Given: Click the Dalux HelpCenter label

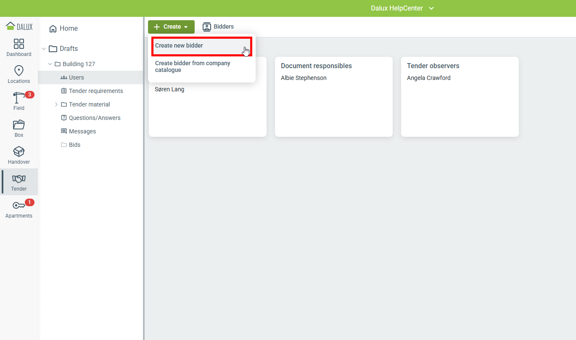Looking at the screenshot, I should tap(397, 8).
